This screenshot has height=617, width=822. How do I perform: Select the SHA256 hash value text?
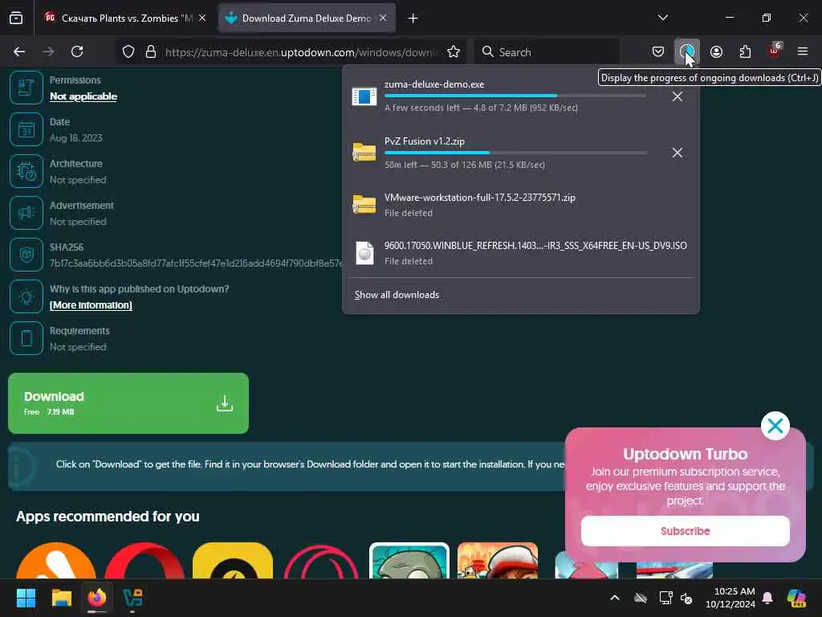click(x=196, y=264)
